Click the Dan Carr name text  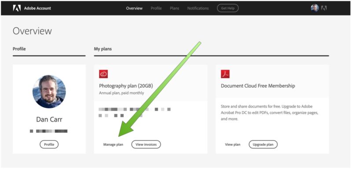pyautogui.click(x=49, y=119)
